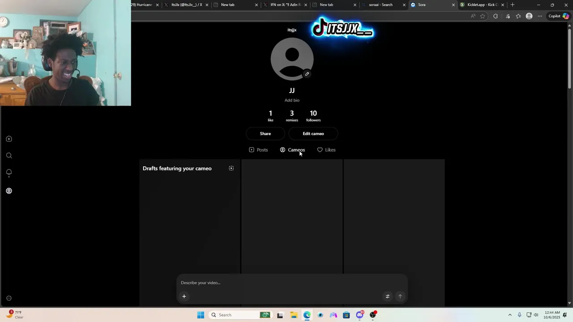Open Microsoft Edge from the taskbar
The width and height of the screenshot is (573, 322).
(307, 315)
